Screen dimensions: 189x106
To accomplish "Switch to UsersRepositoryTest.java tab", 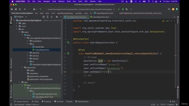I will point(76,17).
